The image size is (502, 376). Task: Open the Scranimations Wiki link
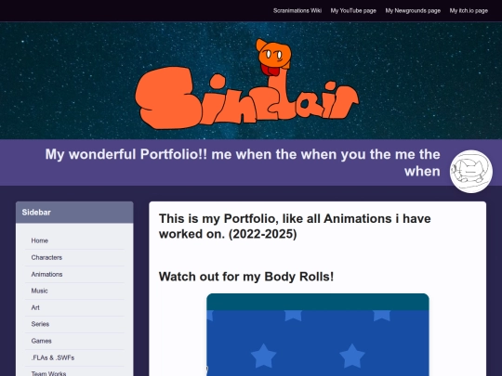(x=297, y=10)
